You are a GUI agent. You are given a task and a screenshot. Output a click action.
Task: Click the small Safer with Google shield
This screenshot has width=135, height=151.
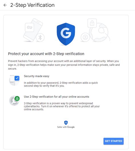tap(66, 123)
